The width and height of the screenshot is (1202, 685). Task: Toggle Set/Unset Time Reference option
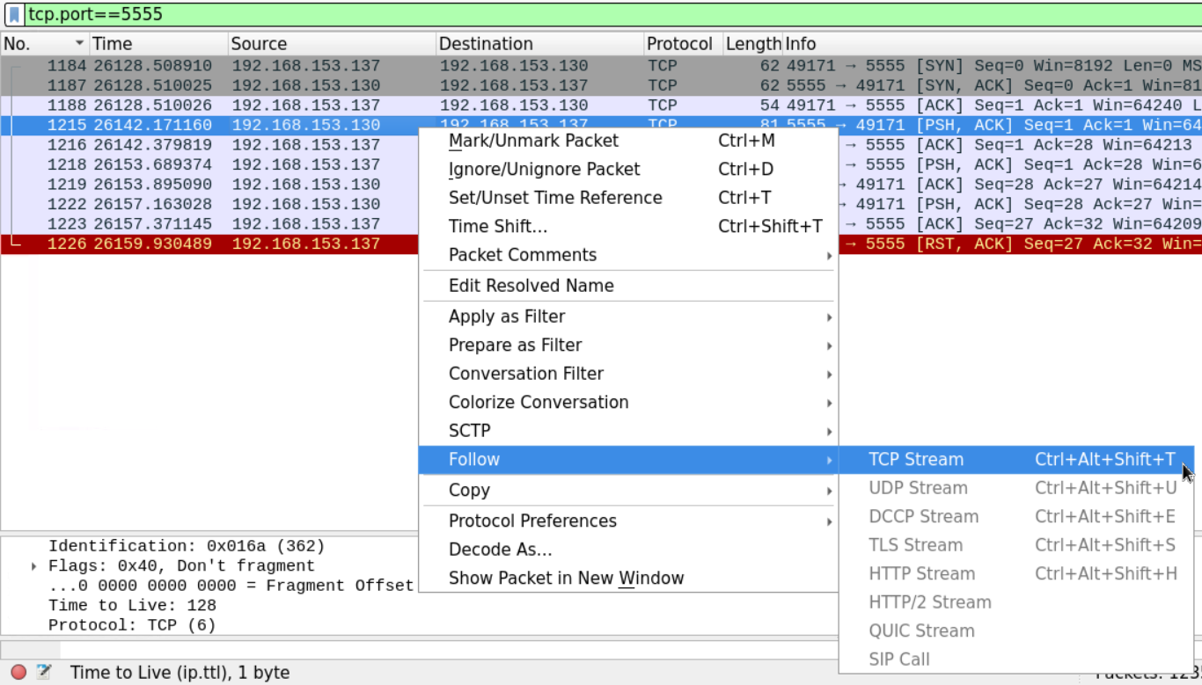(x=554, y=198)
